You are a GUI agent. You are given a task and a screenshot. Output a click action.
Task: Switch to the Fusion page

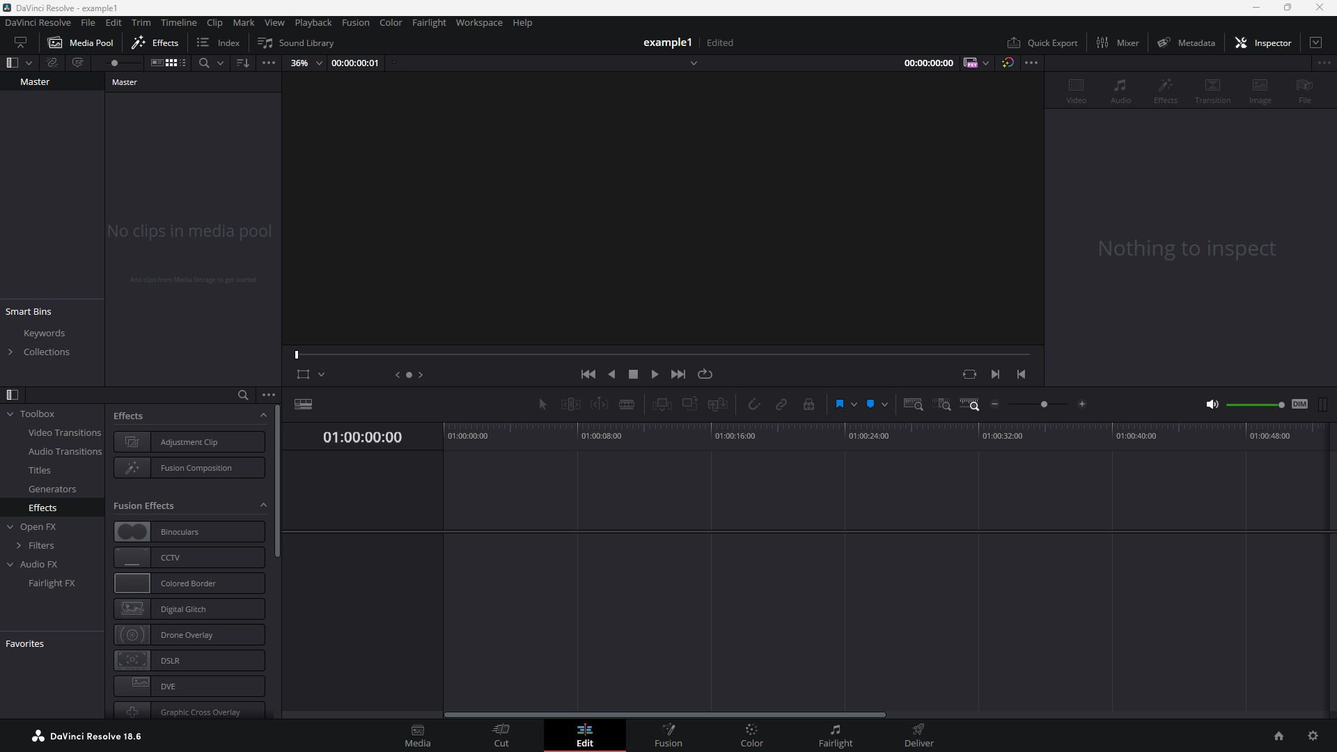(668, 735)
